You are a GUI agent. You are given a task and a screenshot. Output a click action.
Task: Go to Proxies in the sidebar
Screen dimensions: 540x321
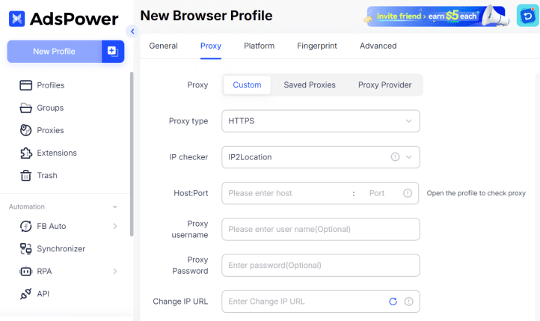coord(50,130)
